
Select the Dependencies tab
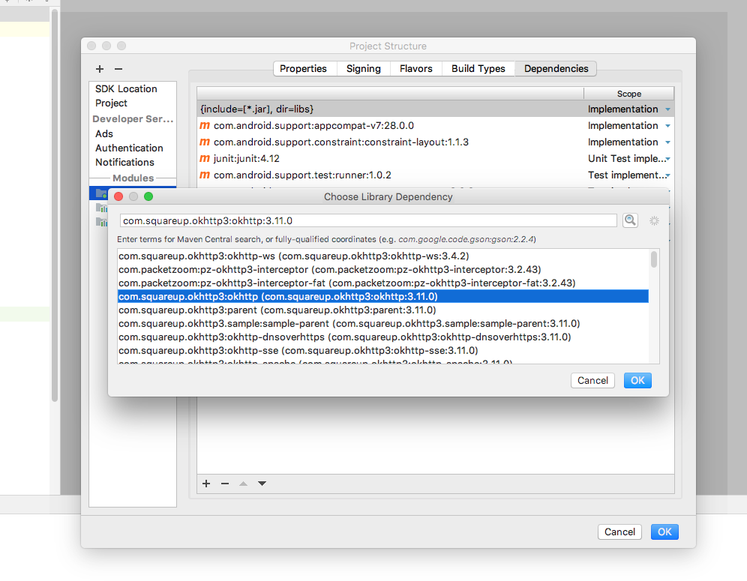[x=556, y=68]
